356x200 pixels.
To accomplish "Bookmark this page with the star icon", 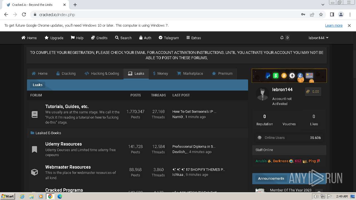I will coord(321,14).
